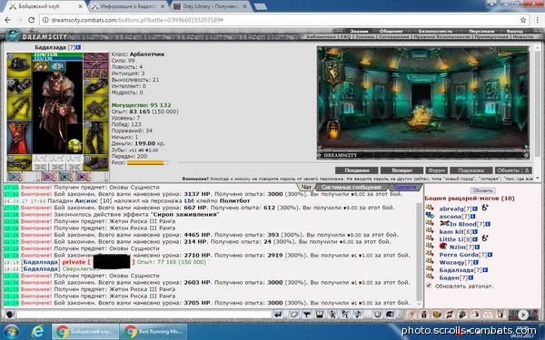Click the funnel chat filter icon

tap(307, 315)
